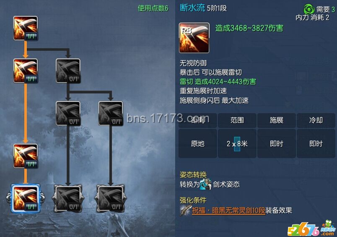Click the fourth-tier active 1/1 skill node

coord(26,156)
